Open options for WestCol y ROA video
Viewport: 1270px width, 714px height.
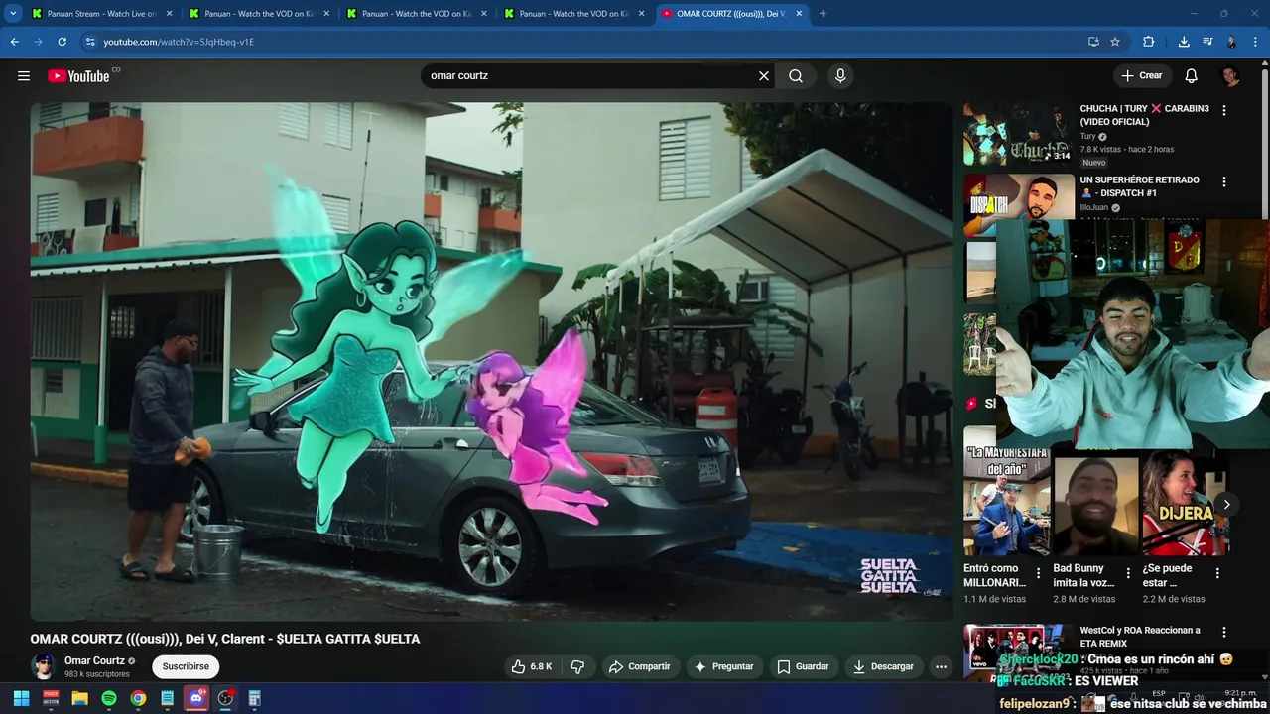point(1224,633)
